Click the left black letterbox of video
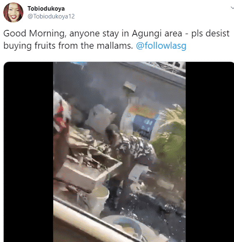 (x=28, y=152)
